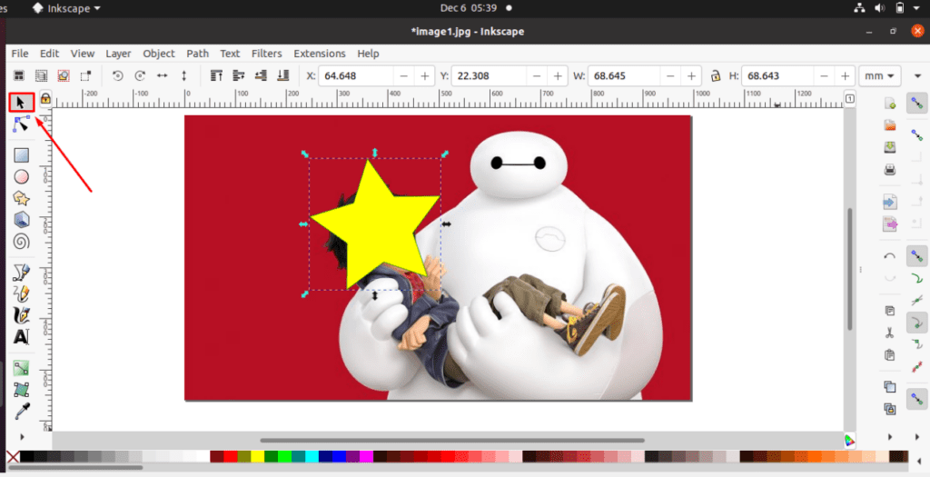Click Select all objects icon
This screenshot has width=930, height=477.
(19, 76)
